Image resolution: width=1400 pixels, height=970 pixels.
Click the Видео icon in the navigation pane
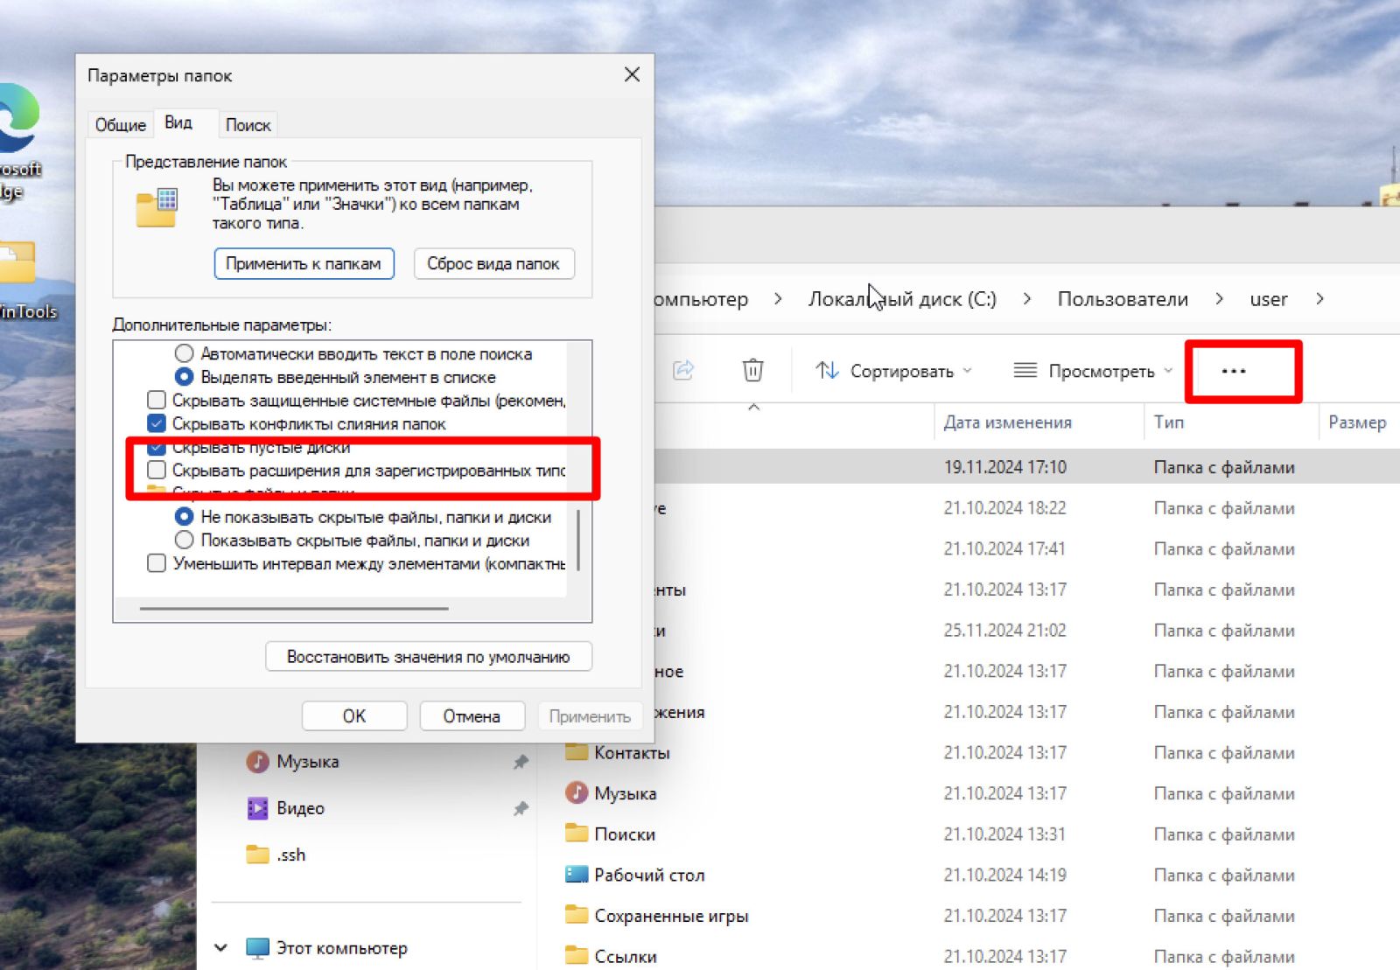(x=257, y=807)
